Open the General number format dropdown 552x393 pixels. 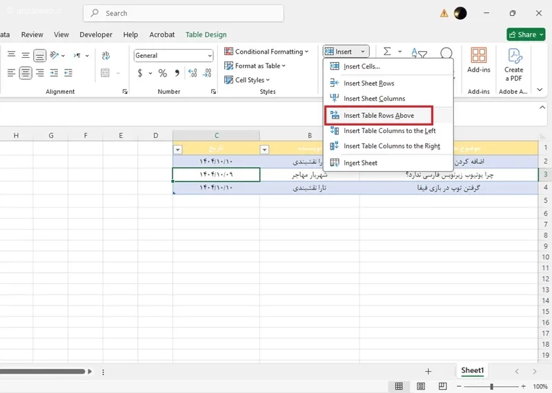point(173,56)
